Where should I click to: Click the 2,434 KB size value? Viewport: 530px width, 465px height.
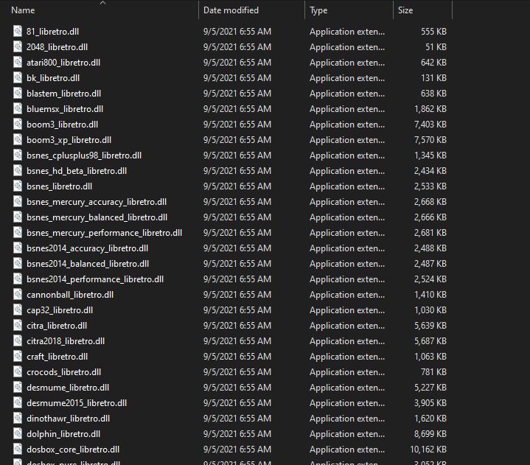430,171
